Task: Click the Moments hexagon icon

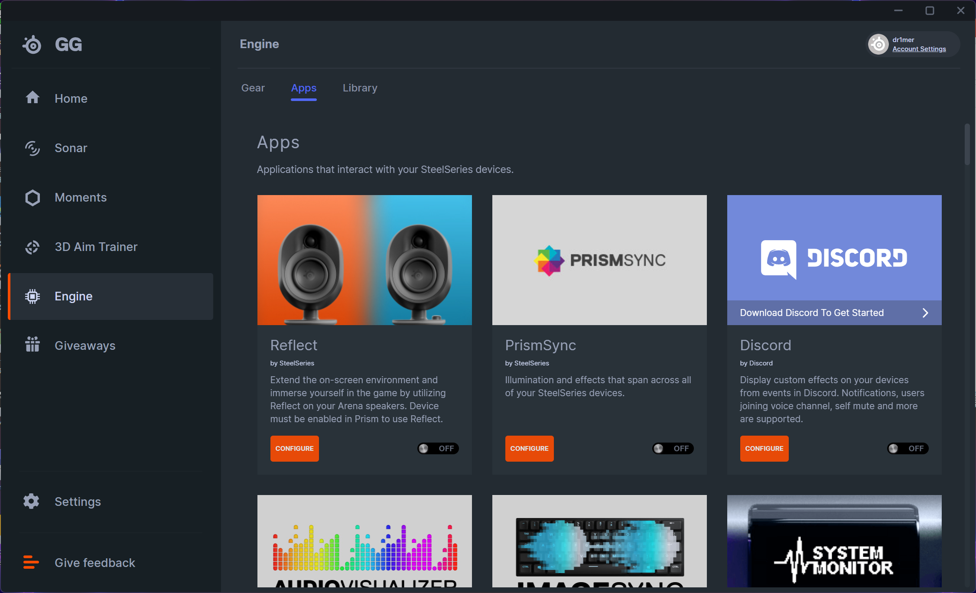Action: (x=33, y=198)
